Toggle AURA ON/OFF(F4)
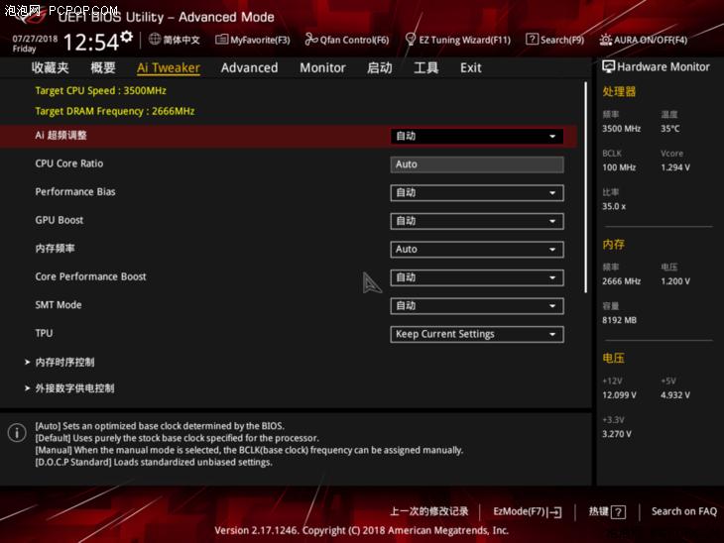 click(x=643, y=40)
